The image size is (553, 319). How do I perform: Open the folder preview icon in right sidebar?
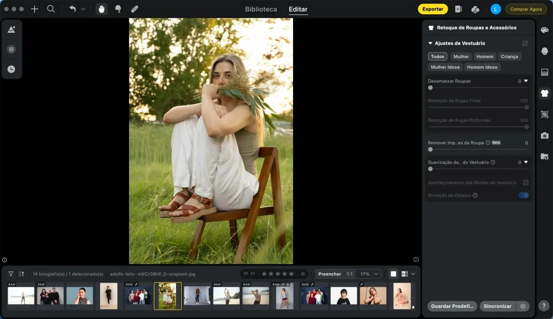(545, 157)
